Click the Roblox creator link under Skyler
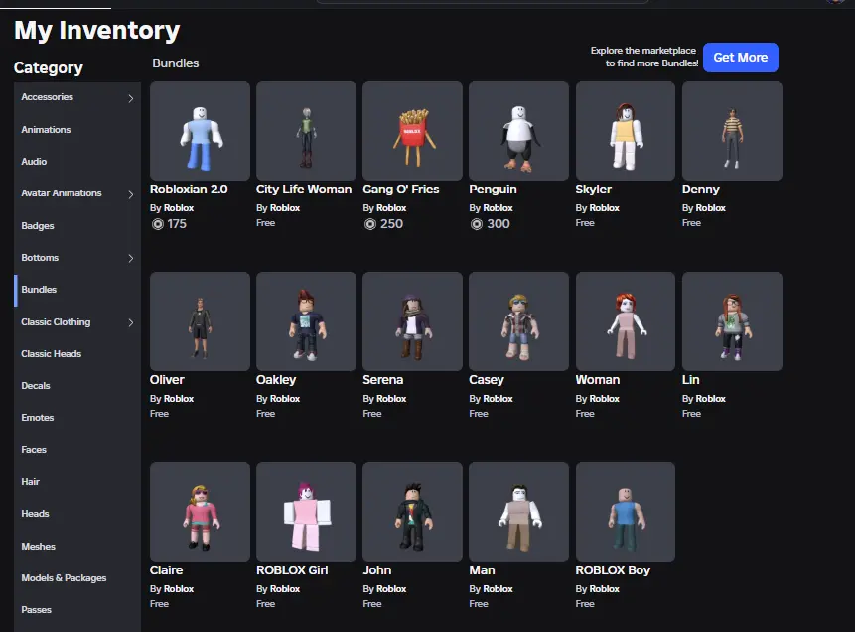Image resolution: width=855 pixels, height=632 pixels. (604, 208)
